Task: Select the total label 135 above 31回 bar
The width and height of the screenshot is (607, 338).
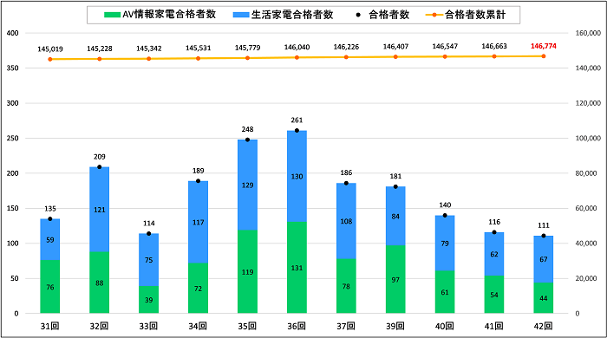Action: click(x=50, y=209)
